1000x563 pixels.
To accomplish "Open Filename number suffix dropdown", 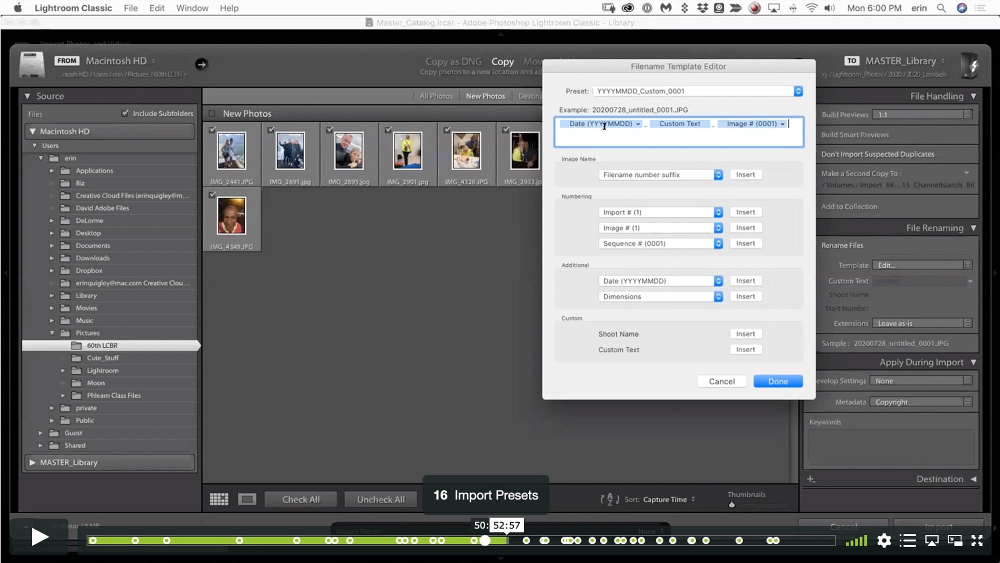I will 660,174.
